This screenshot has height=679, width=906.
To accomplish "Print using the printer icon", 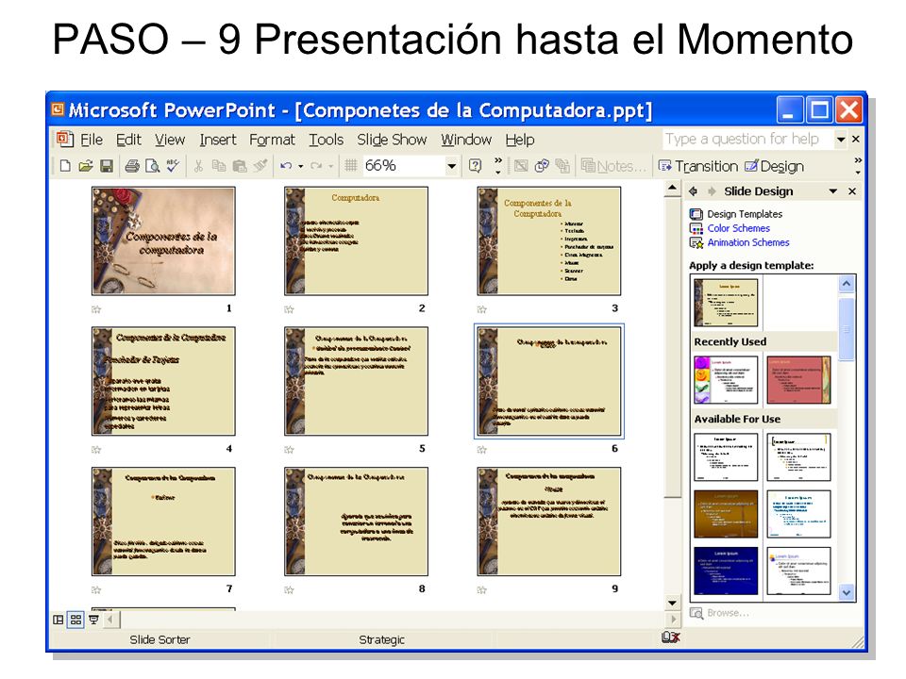I will (x=132, y=166).
